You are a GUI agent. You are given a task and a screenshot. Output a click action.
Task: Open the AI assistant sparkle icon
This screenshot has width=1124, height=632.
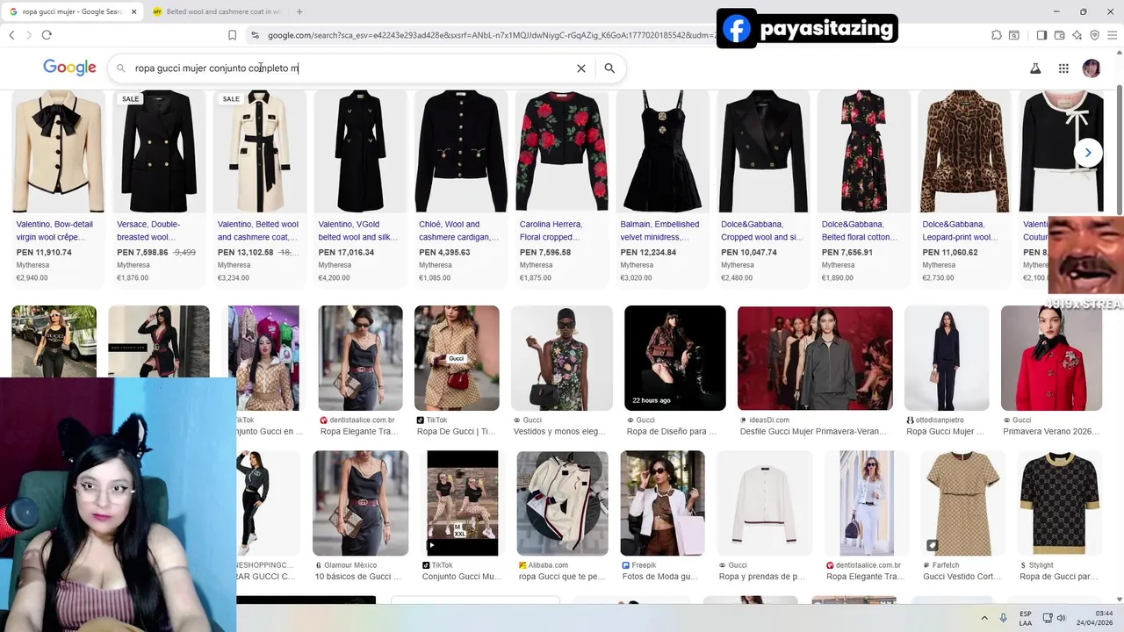(x=1077, y=35)
